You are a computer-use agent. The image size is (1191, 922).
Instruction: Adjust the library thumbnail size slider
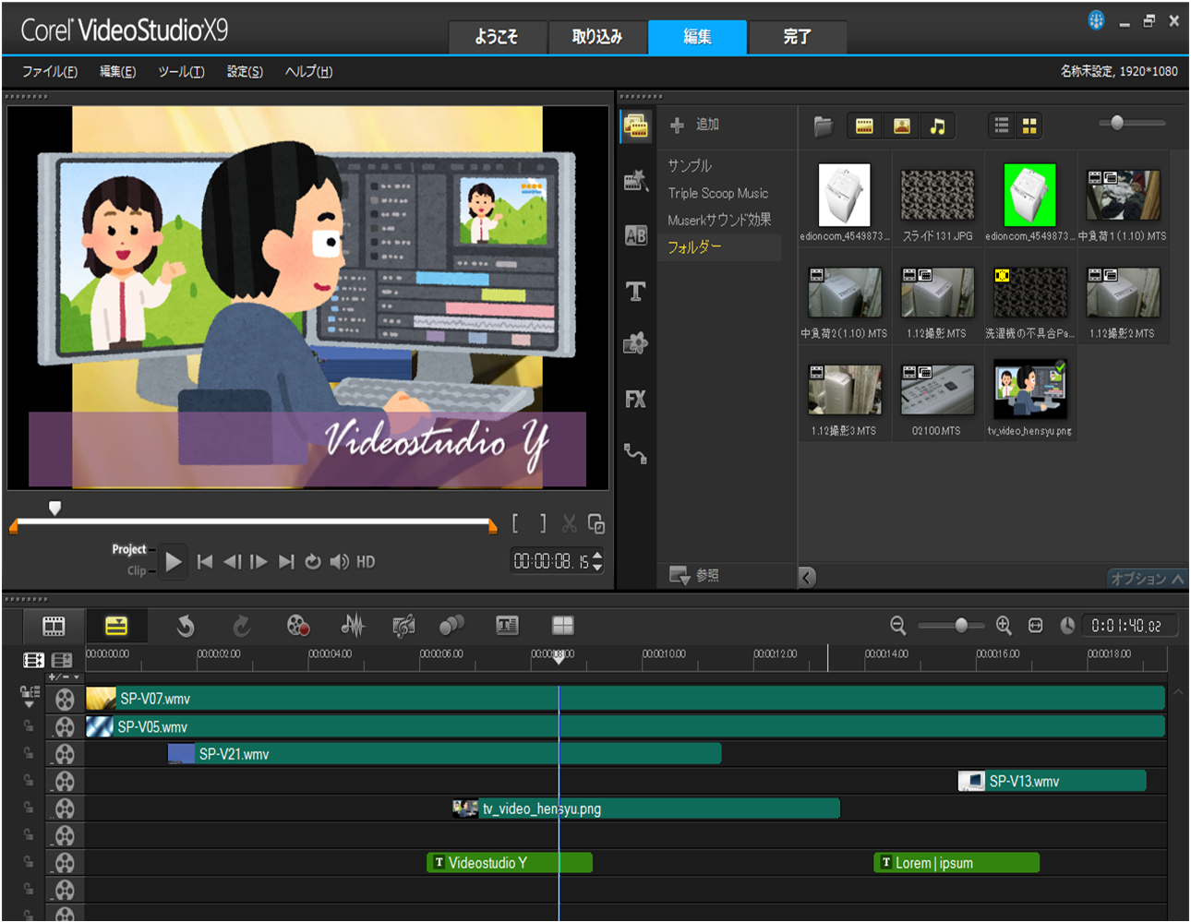[1117, 122]
